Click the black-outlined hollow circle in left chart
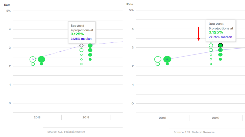The image size is (245, 137). click(x=81, y=45)
